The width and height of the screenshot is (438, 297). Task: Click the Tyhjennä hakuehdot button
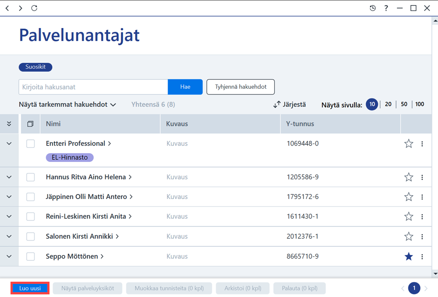coord(240,87)
